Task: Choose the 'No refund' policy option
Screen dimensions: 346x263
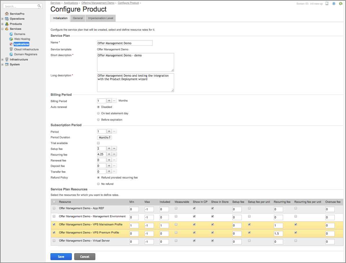Action: pos(99,184)
